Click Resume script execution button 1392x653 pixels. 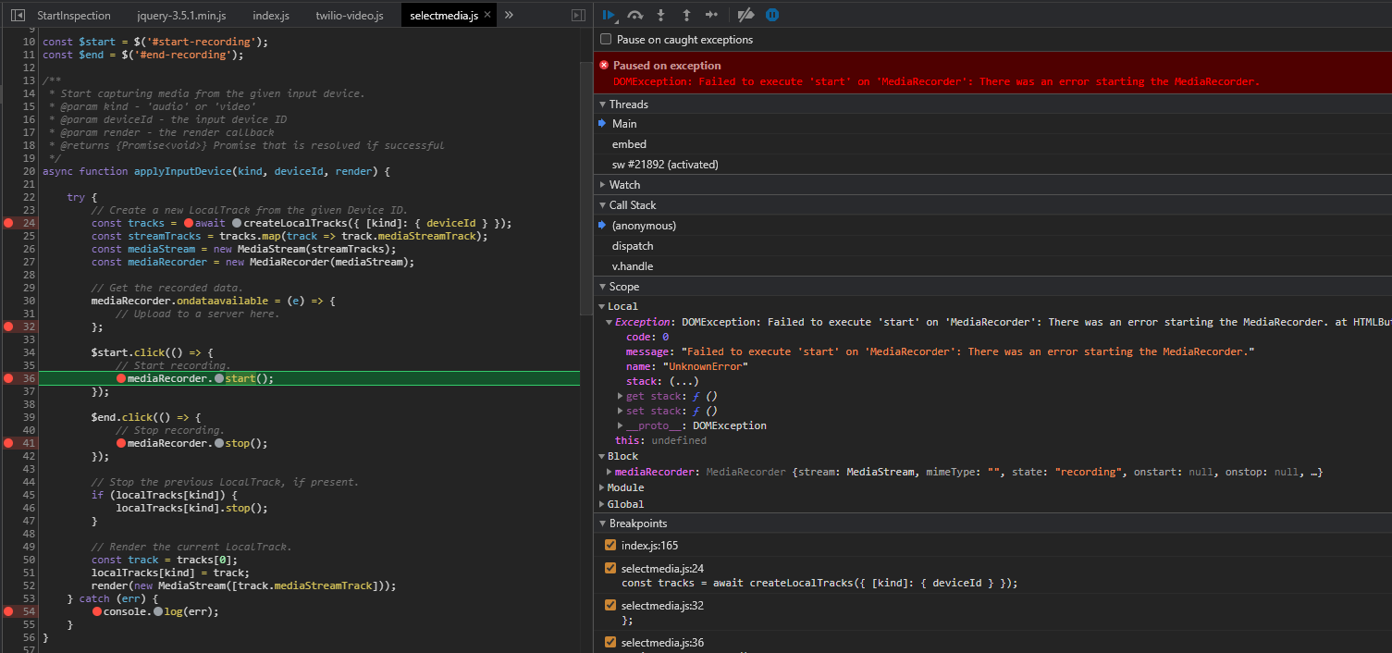tap(609, 15)
